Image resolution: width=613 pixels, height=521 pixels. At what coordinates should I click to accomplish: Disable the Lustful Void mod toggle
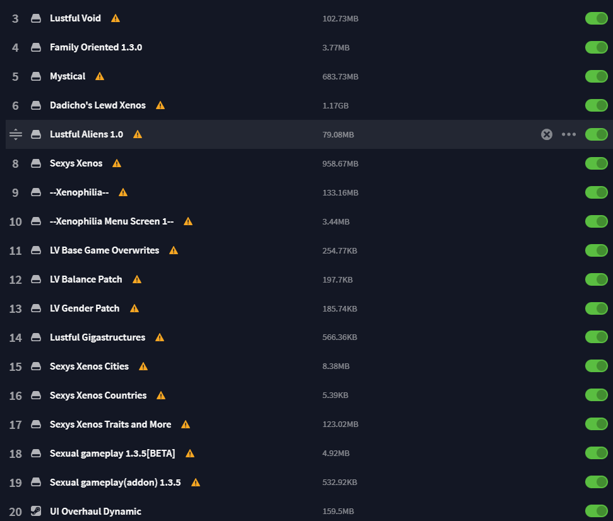(596, 18)
